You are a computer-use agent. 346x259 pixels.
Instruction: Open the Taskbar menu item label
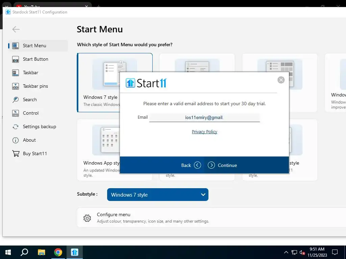(x=30, y=73)
